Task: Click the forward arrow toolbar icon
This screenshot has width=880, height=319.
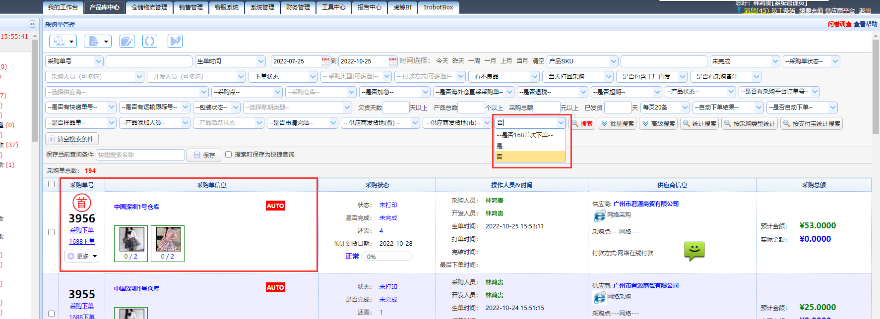Action: 175,41
